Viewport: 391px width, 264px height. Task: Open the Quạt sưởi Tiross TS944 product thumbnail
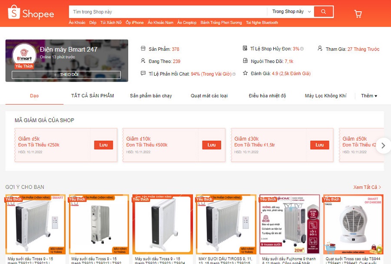click(353, 224)
